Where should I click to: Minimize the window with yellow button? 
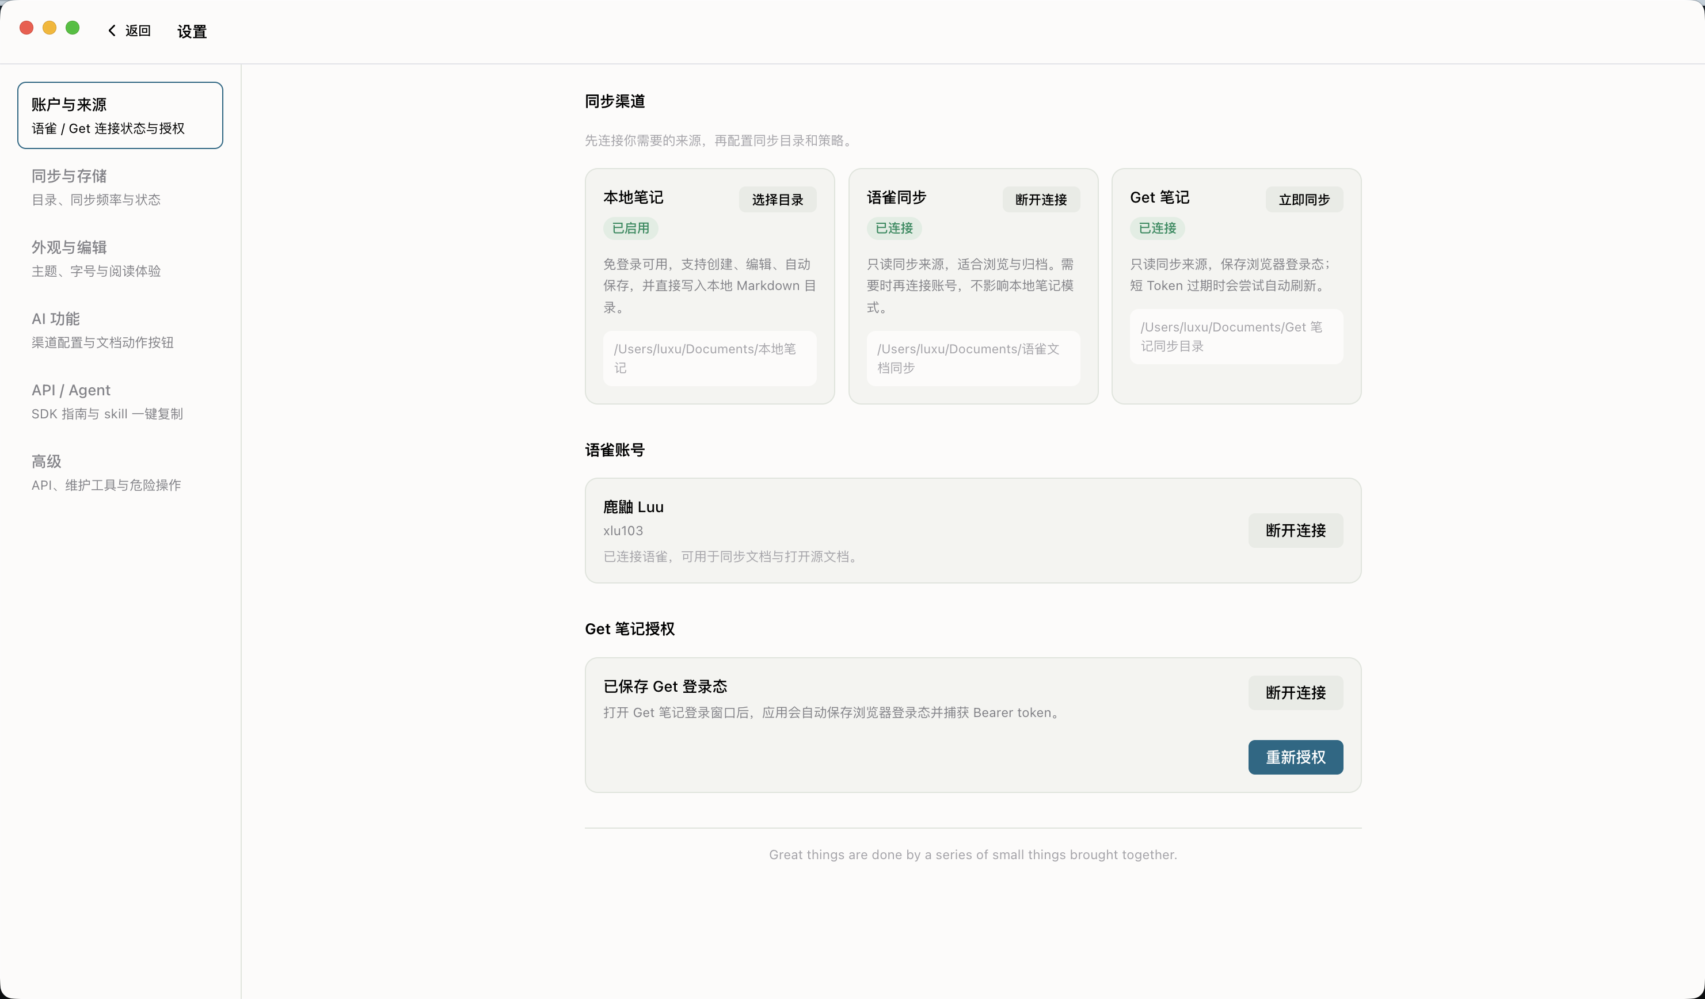tap(50, 28)
